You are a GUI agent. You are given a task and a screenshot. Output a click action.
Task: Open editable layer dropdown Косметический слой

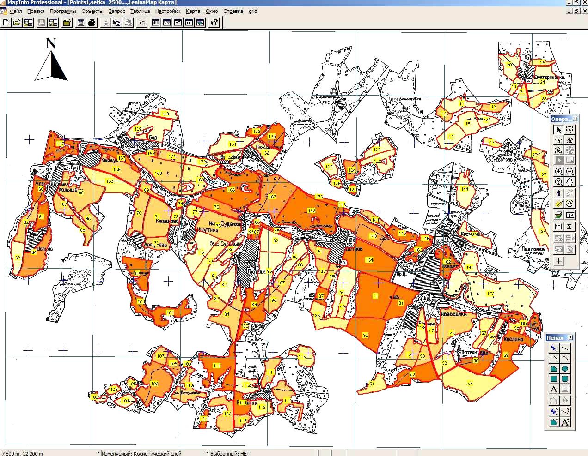tap(154, 453)
